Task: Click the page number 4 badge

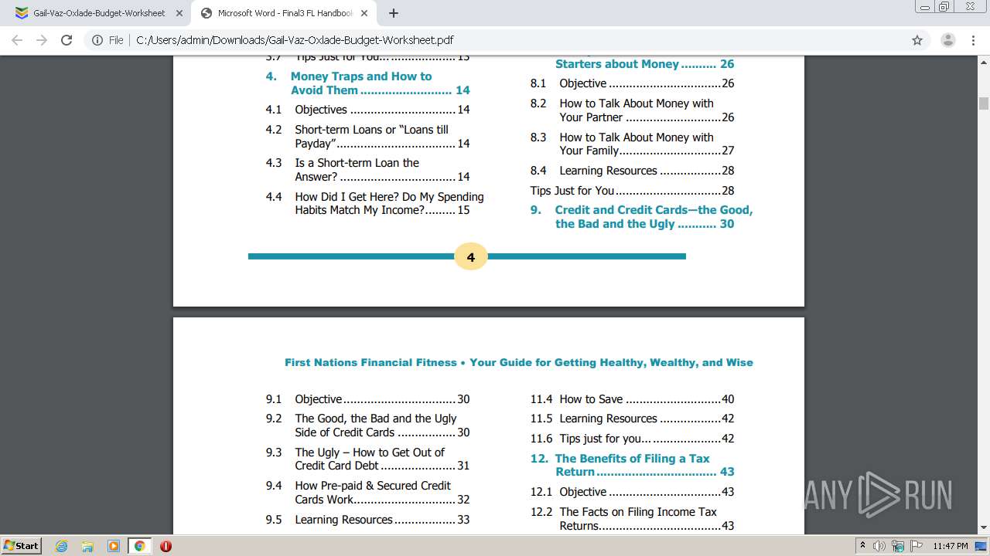Action: coord(471,256)
